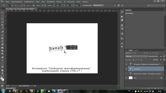Select the Horizontal Type tool
This screenshot has height=93, width=166.
pyautogui.click(x=2, y=60)
